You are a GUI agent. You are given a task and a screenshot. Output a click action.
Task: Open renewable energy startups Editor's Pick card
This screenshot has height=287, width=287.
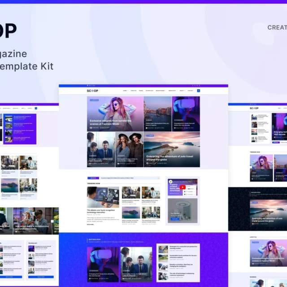[136, 264]
